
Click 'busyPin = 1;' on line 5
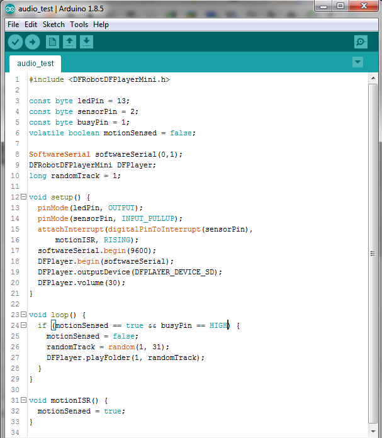click(104, 122)
